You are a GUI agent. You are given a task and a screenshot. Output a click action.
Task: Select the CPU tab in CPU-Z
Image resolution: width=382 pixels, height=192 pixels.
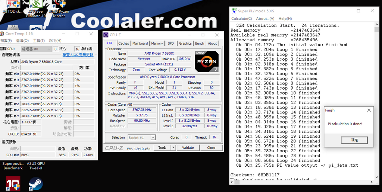(110, 43)
